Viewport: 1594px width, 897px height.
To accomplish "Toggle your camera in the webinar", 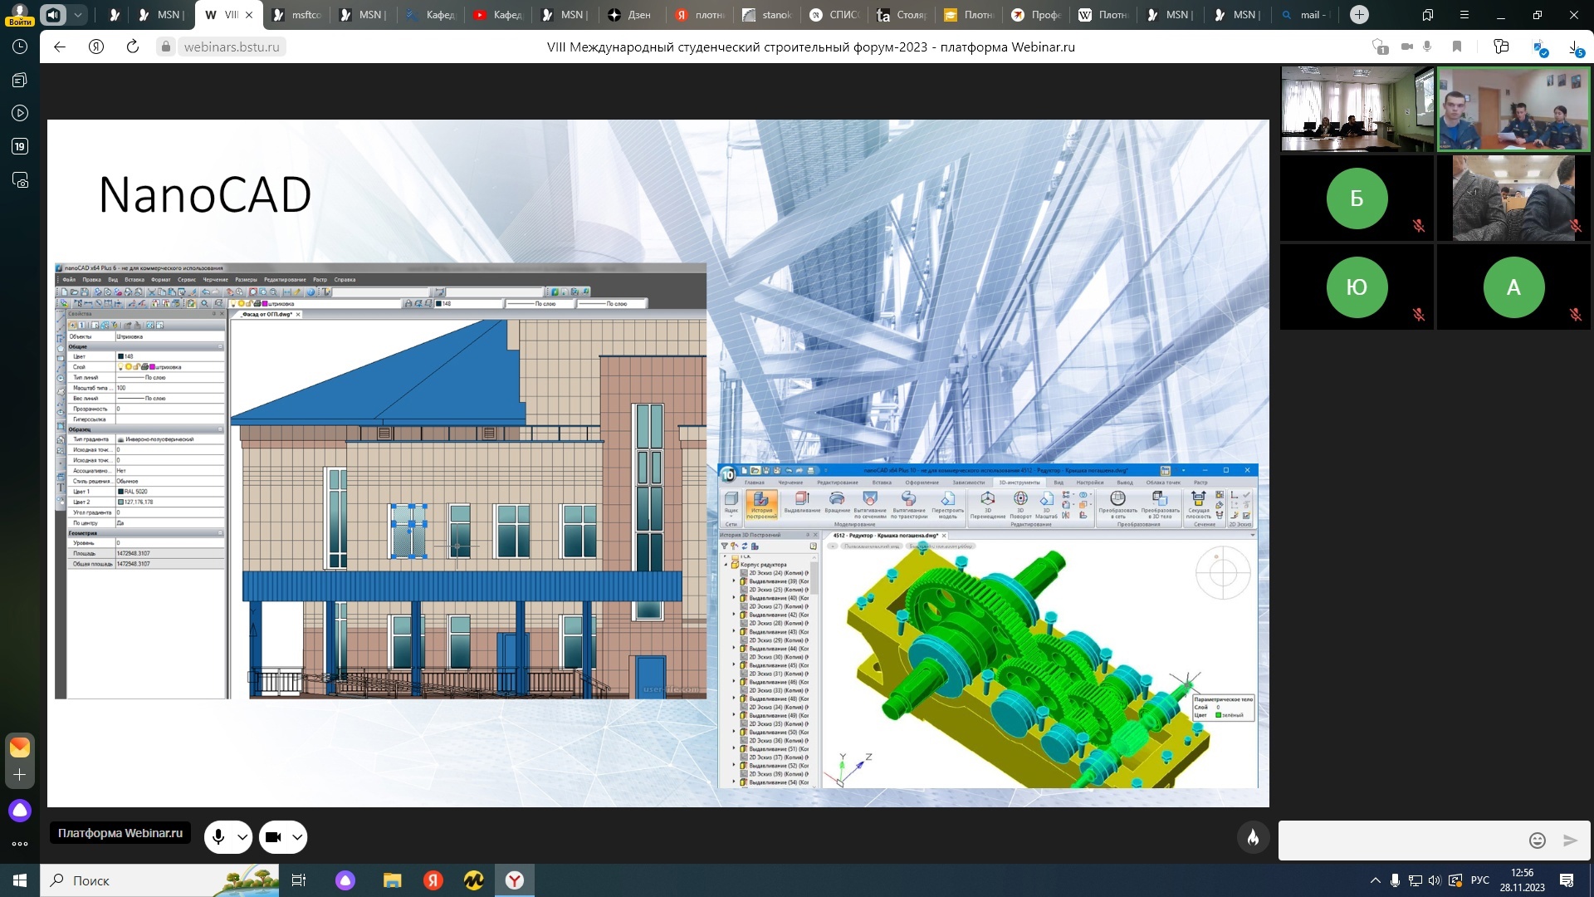I will pyautogui.click(x=273, y=837).
